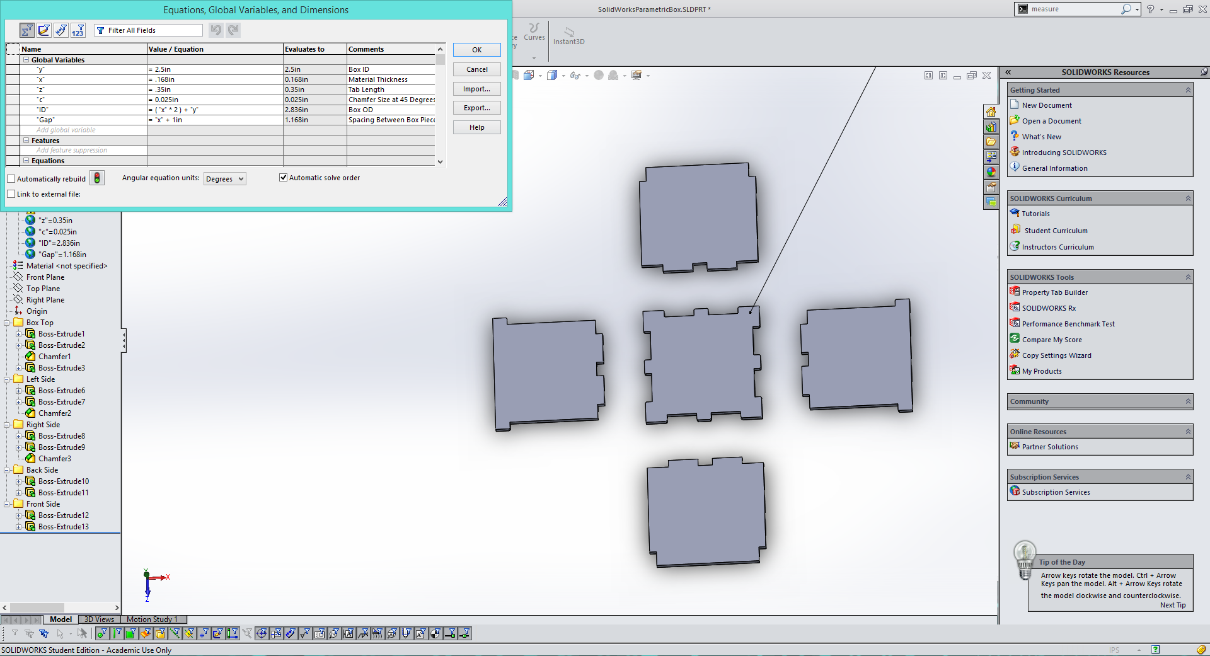This screenshot has width=1210, height=656.
Task: Click the pin icon on SOLIDWORKS Resources pane
Action: point(1204,72)
